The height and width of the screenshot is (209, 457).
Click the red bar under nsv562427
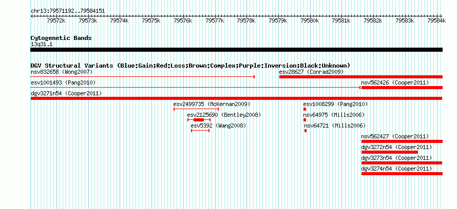[x=402, y=141]
